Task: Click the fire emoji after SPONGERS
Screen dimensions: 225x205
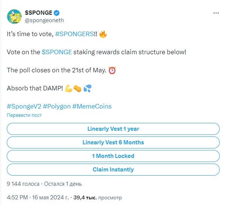Action: click(103, 34)
